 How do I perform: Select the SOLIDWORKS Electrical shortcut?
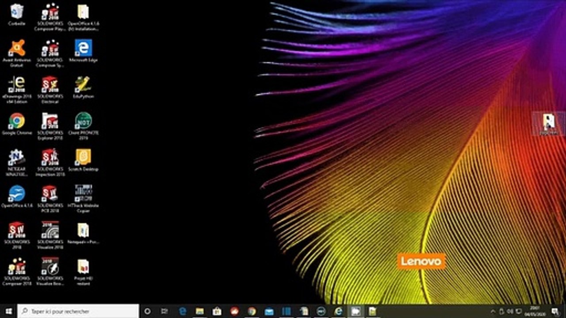click(50, 90)
